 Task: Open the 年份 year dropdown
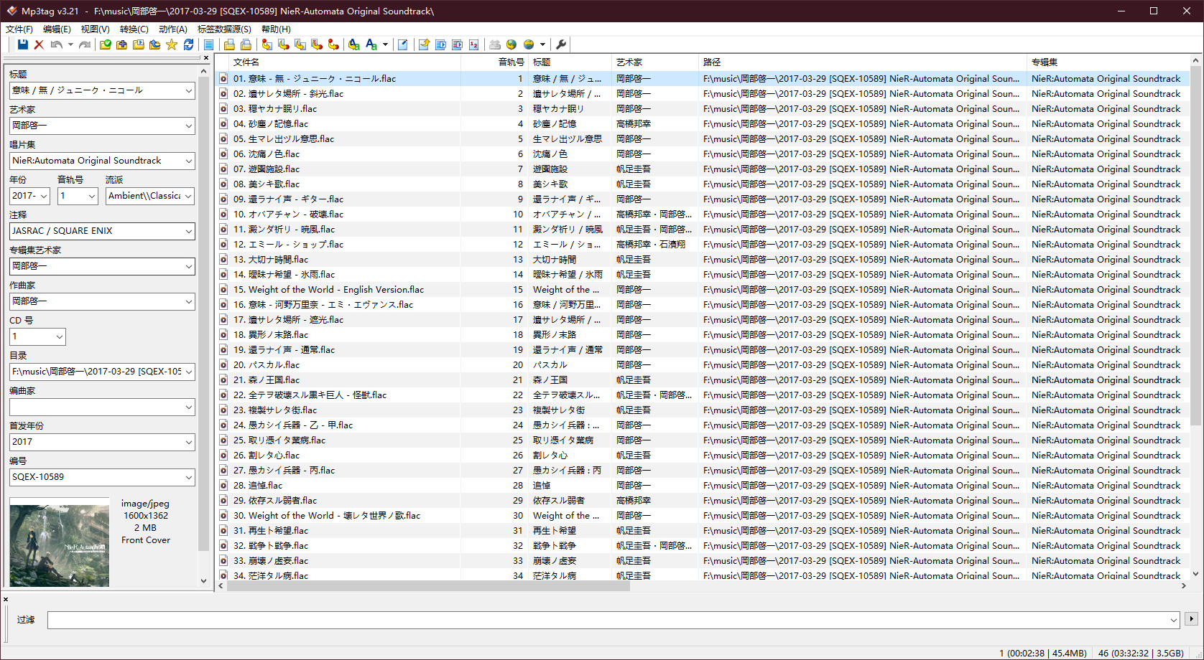click(x=42, y=195)
